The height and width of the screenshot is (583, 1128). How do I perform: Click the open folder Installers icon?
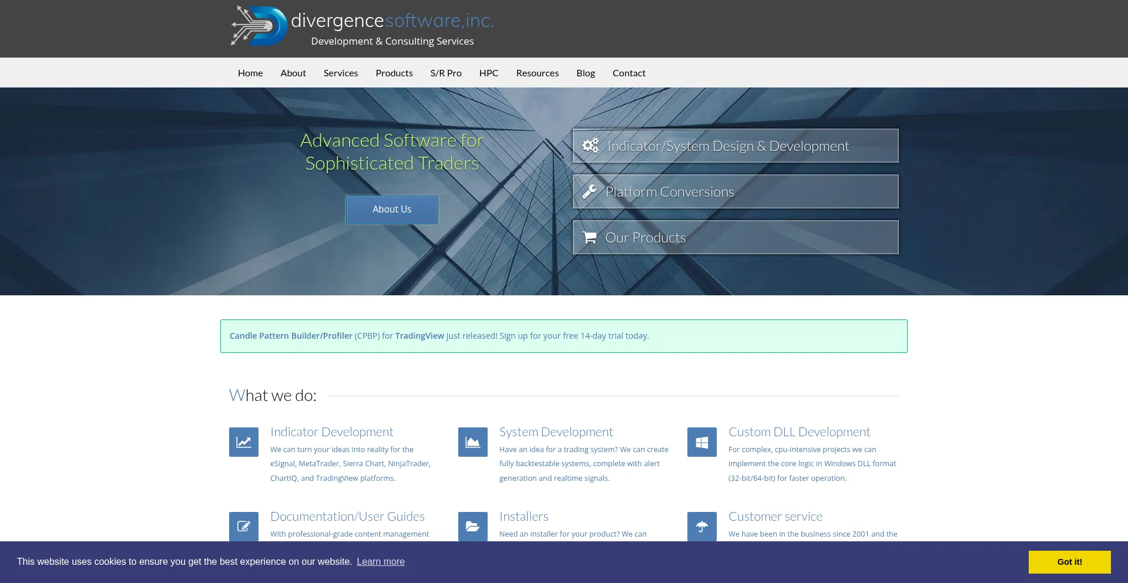point(473,526)
